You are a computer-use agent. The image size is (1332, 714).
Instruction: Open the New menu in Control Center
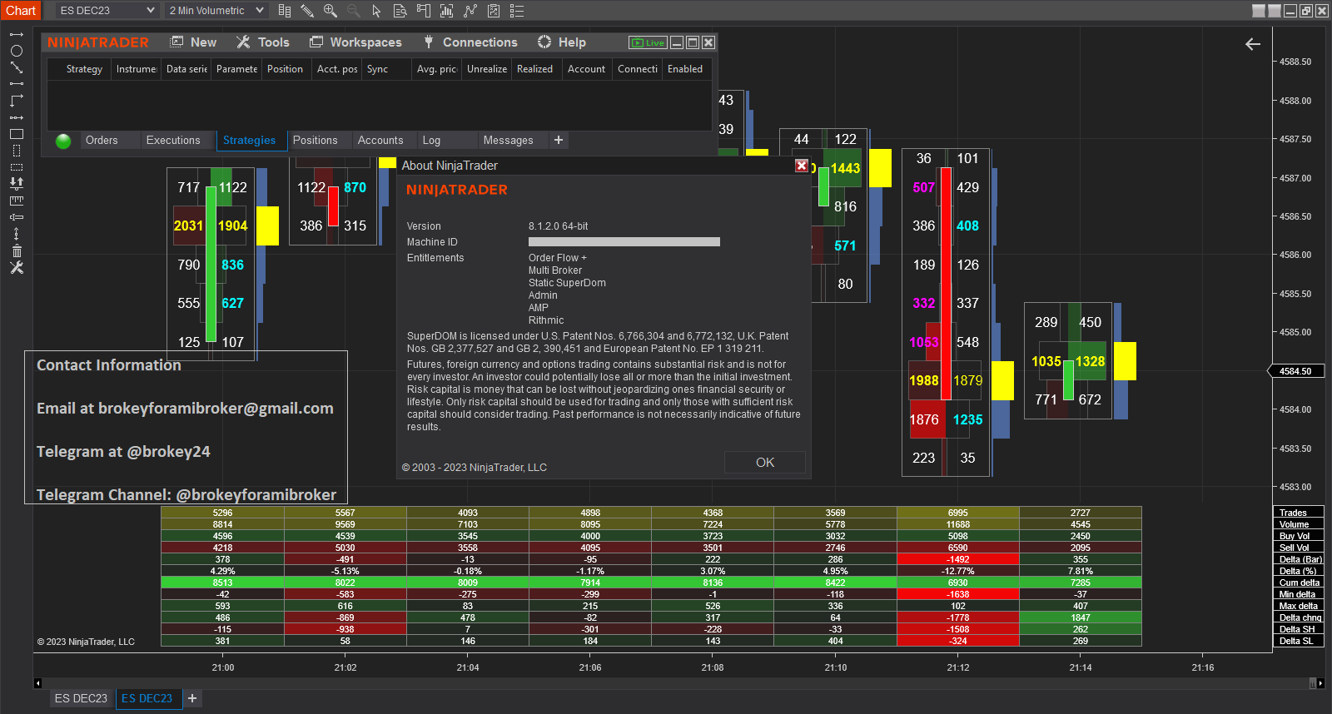coord(193,42)
